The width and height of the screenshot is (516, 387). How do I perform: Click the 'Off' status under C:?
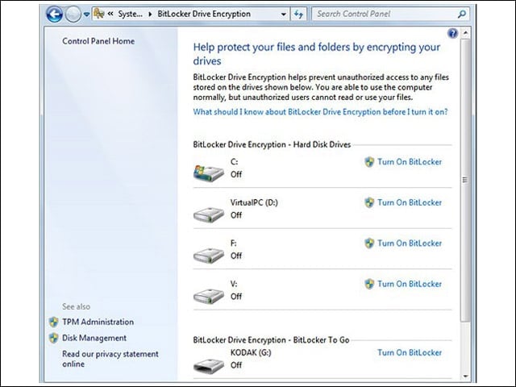point(236,174)
